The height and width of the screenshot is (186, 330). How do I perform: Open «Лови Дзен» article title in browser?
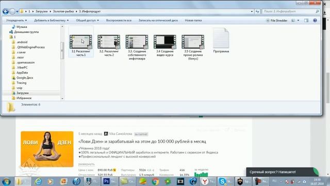(x=142, y=141)
